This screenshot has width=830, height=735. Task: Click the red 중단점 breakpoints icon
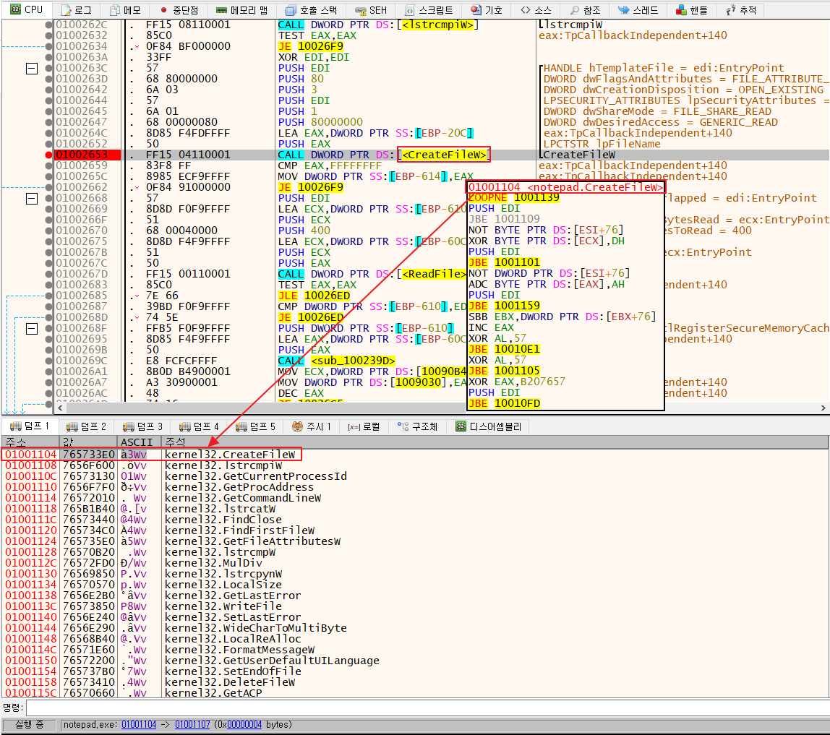(x=163, y=10)
